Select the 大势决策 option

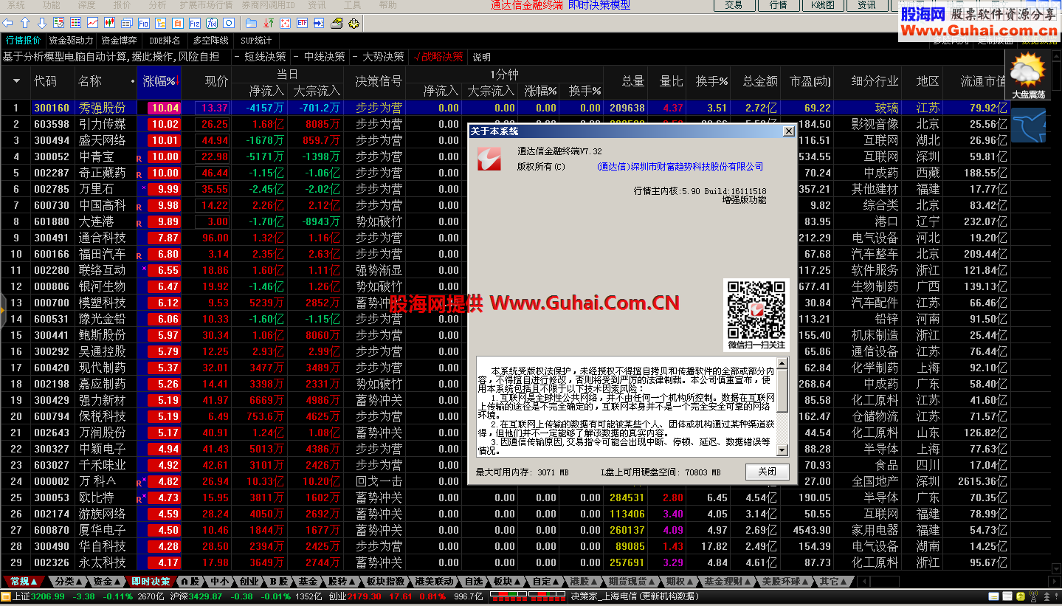[x=378, y=57]
